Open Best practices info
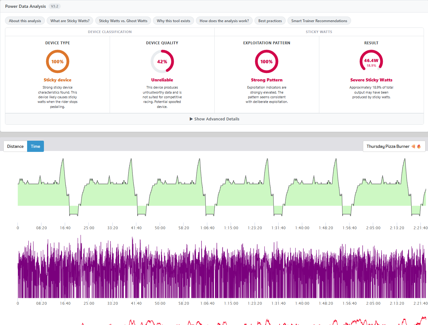 (270, 21)
